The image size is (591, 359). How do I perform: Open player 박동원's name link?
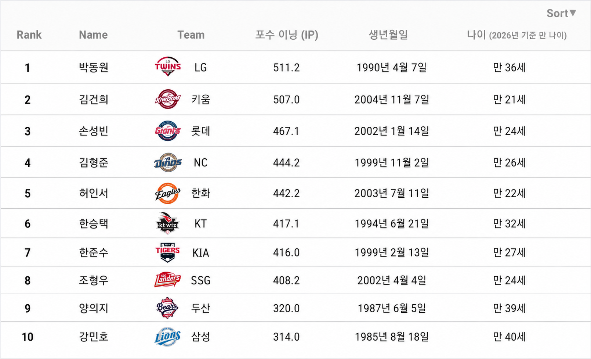[94, 67]
